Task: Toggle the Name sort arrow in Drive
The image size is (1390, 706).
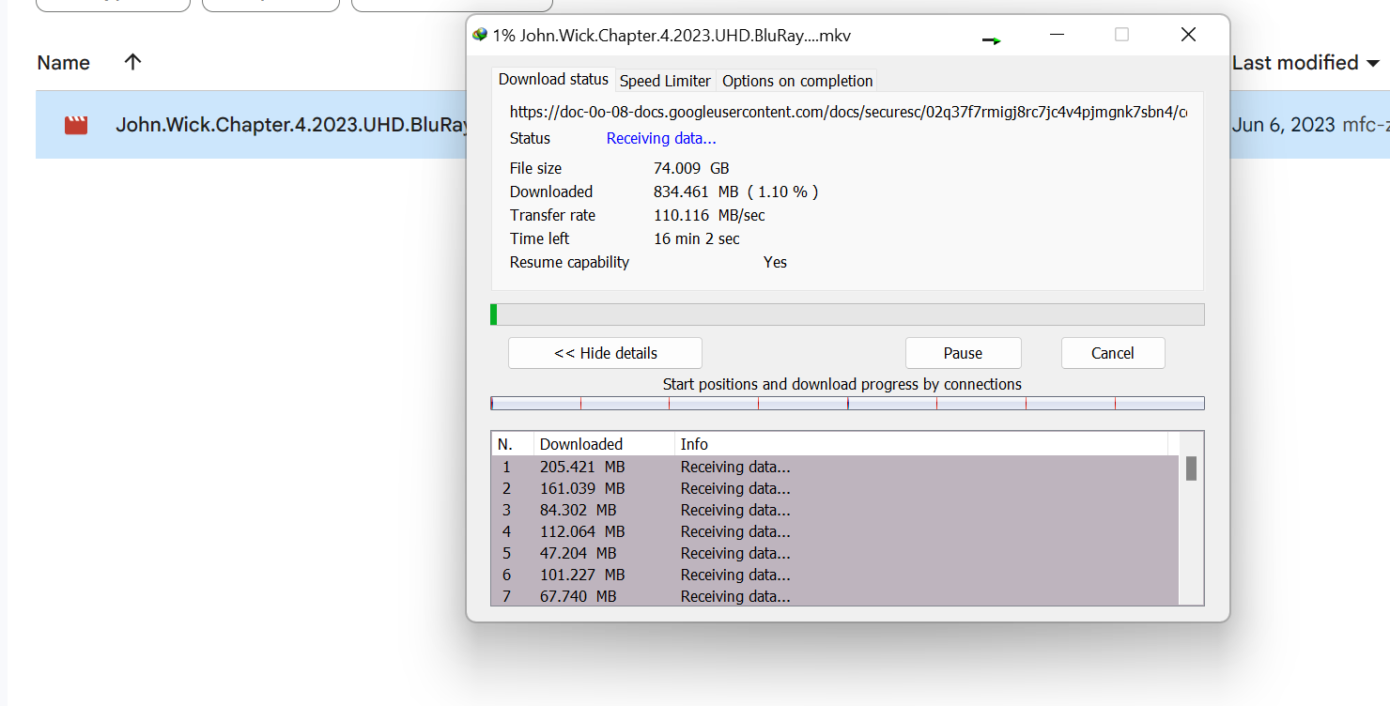Action: pyautogui.click(x=132, y=62)
